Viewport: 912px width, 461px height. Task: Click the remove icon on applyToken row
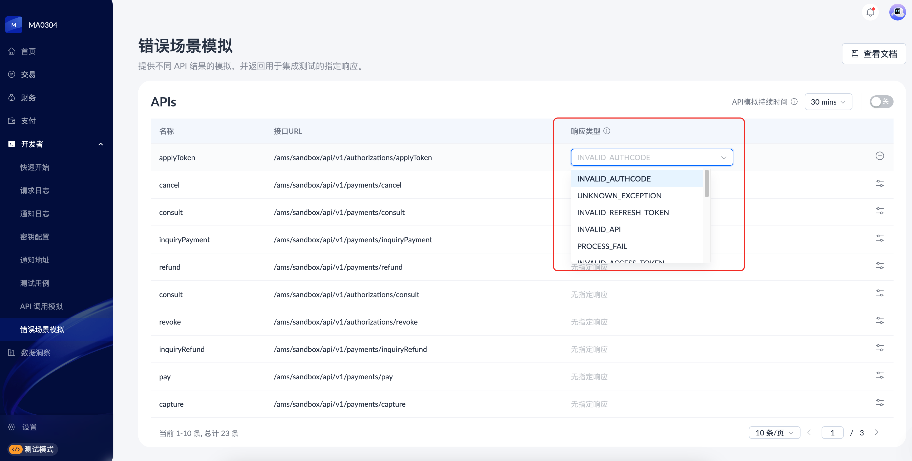tap(879, 156)
